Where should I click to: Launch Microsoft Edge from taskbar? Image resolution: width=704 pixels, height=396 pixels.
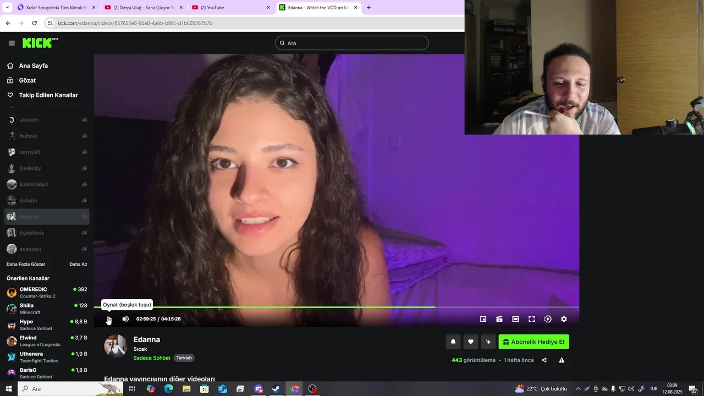[168, 389]
